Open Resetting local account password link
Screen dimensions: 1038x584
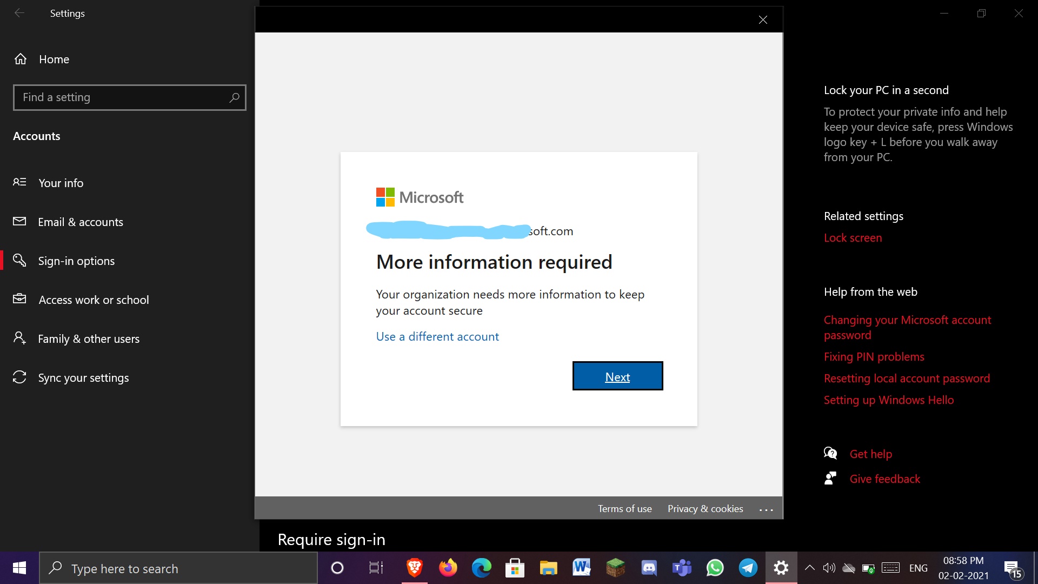coord(907,378)
